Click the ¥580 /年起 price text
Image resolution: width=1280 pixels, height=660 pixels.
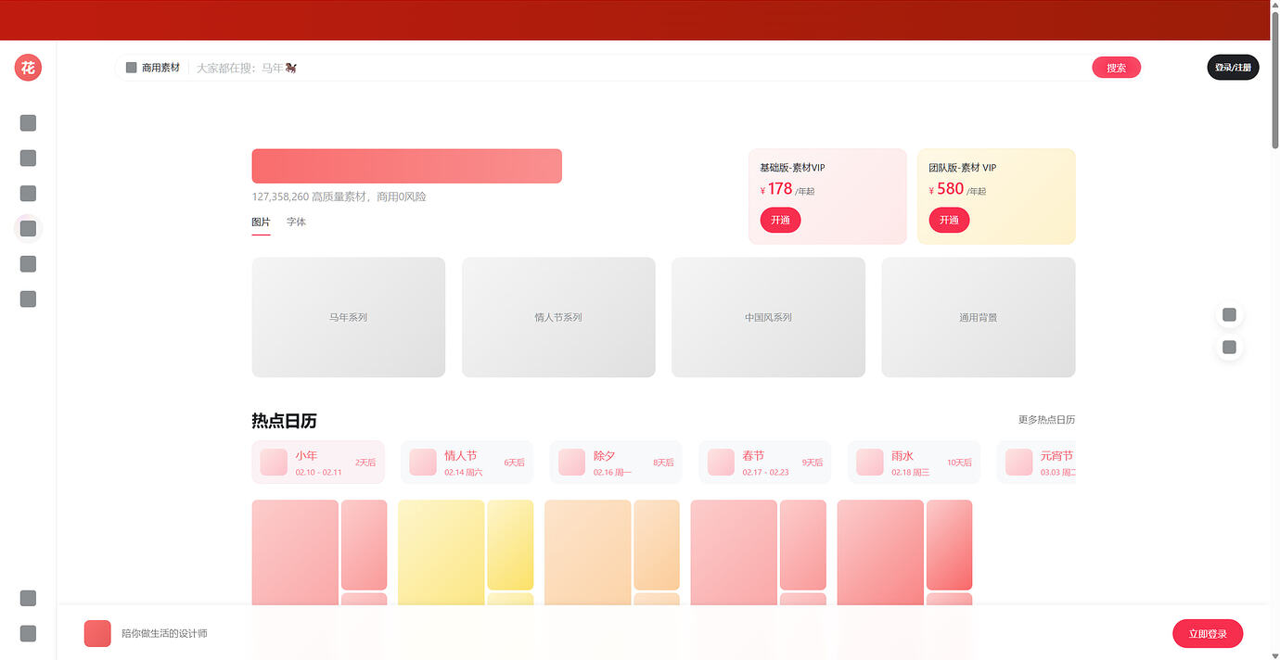(957, 189)
